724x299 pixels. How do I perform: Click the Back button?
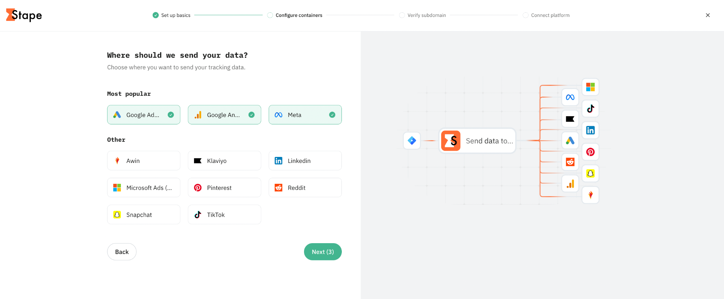tap(122, 252)
